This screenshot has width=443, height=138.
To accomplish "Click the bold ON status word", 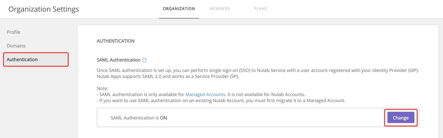I will point(163,118).
